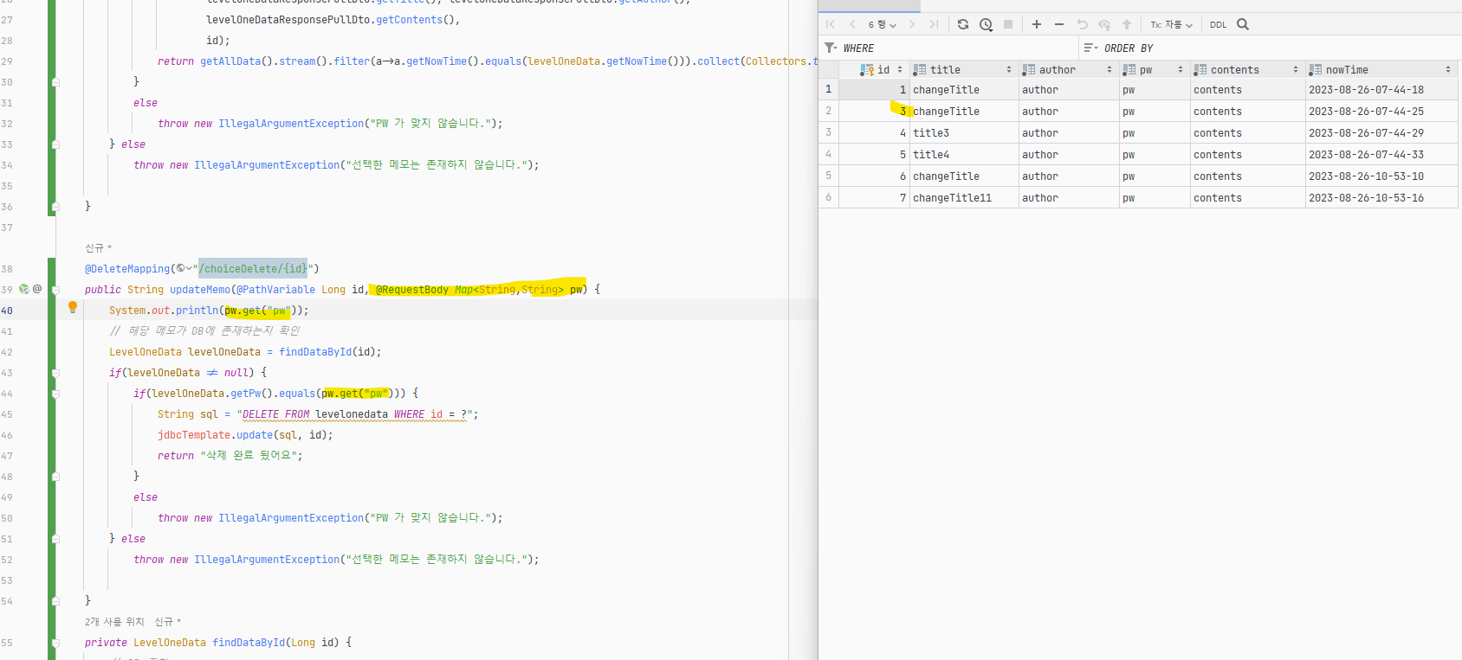Click the contents column icon
Screen dimensions: 1462x660
click(x=1200, y=69)
